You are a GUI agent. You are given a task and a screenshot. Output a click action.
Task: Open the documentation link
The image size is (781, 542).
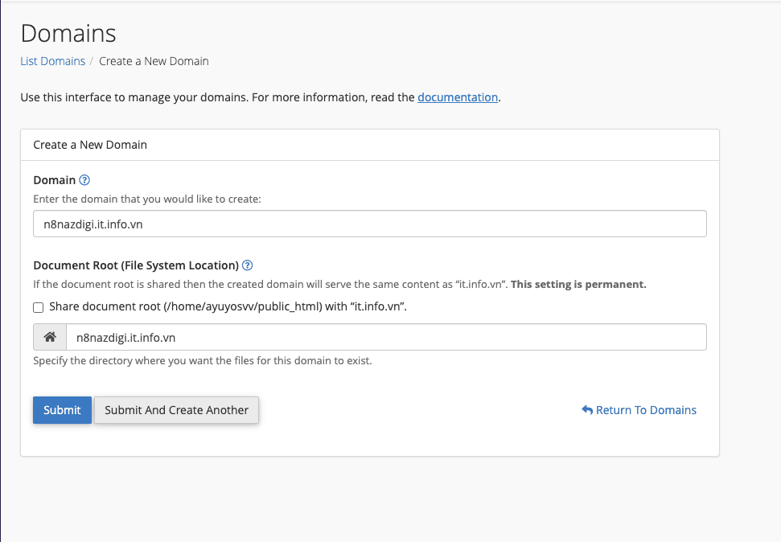(458, 97)
